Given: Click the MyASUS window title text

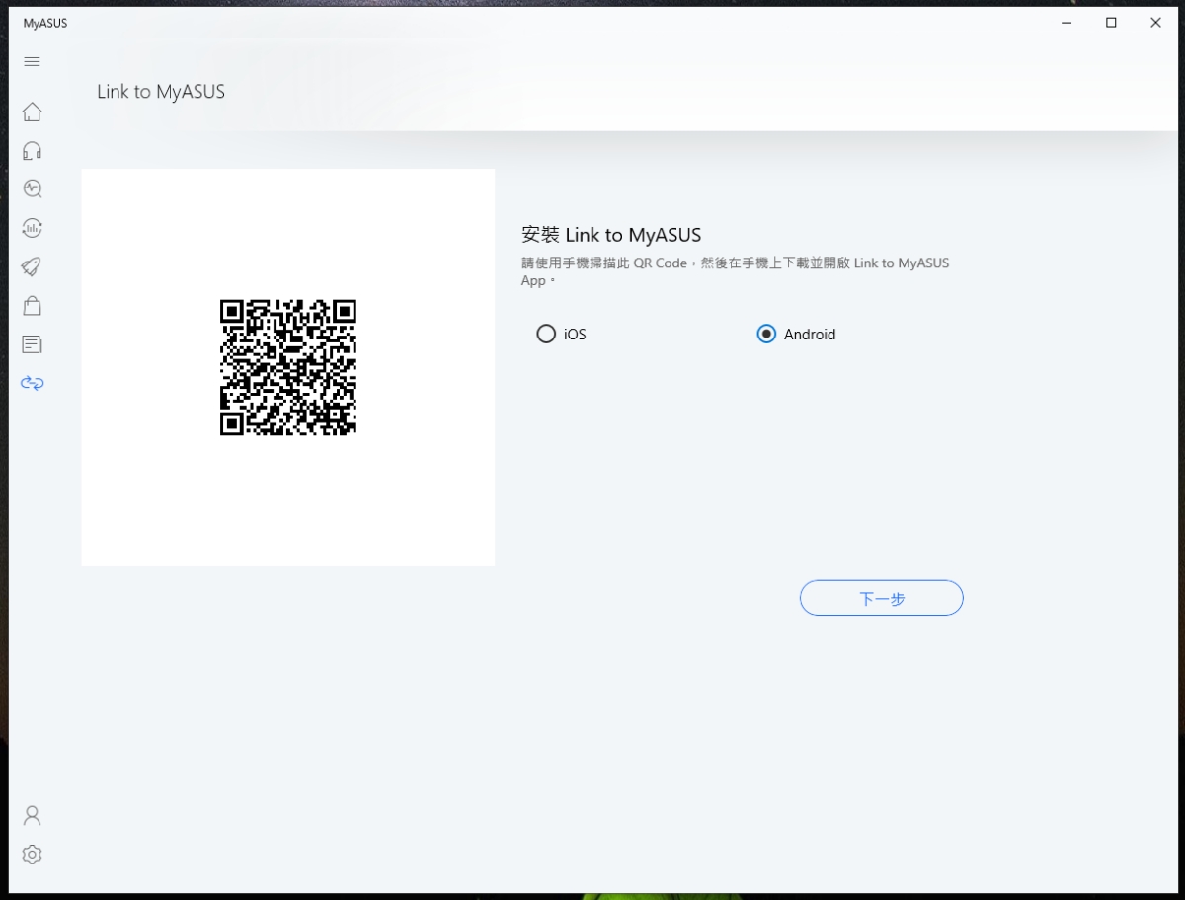Looking at the screenshot, I should pyautogui.click(x=45, y=23).
